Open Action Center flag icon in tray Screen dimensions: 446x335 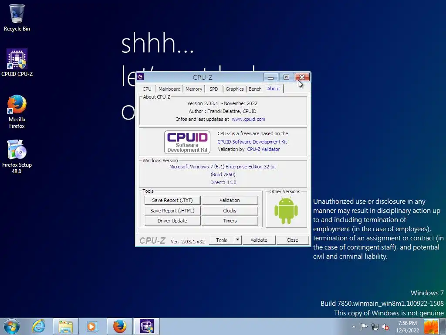365,327
